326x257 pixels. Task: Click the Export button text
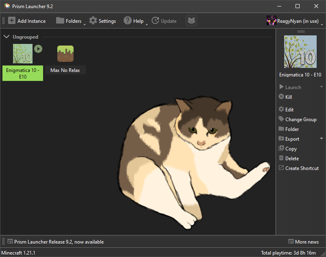[x=292, y=139]
